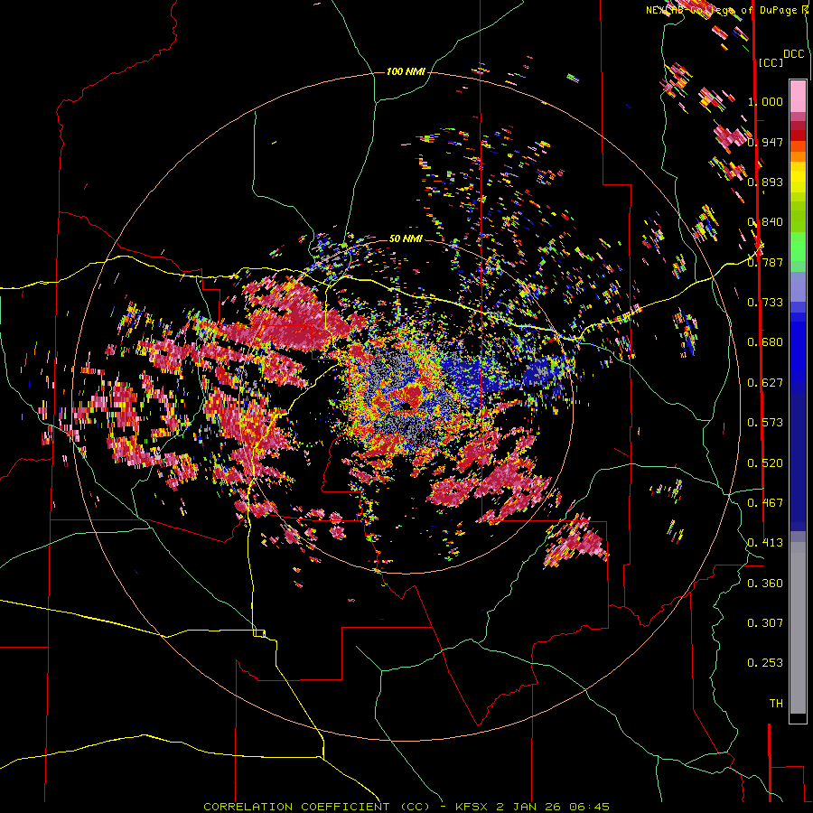Screen dimensions: 813x813
Task: Click the 0.733 scale value
Action: 765,303
